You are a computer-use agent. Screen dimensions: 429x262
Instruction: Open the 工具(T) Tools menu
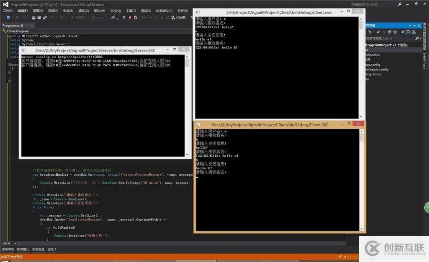click(x=131, y=10)
